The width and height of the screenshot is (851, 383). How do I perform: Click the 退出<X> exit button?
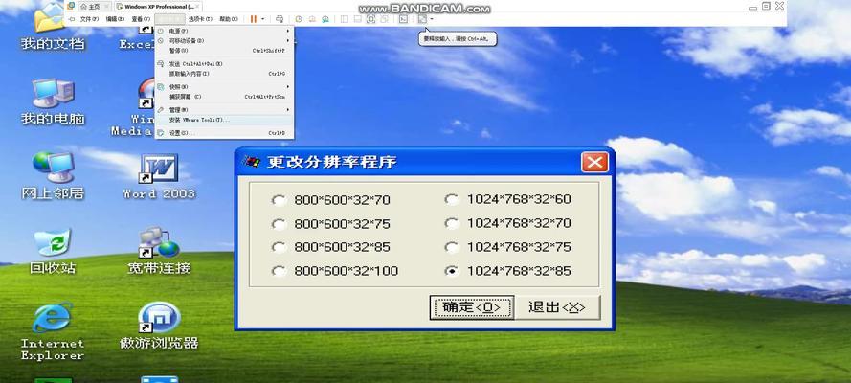pos(557,307)
